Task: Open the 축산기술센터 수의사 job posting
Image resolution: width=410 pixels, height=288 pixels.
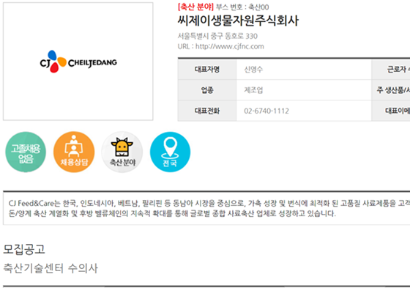Action: [51, 268]
